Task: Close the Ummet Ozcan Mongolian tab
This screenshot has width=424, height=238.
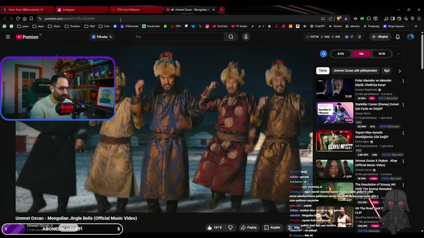Action: click(x=213, y=10)
